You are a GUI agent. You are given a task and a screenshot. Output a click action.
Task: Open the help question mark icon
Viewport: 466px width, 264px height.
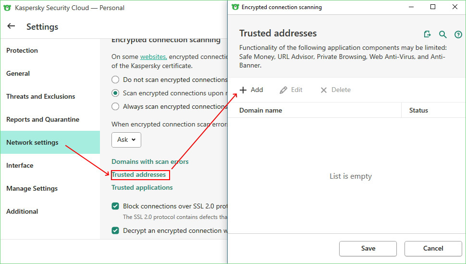(x=458, y=34)
